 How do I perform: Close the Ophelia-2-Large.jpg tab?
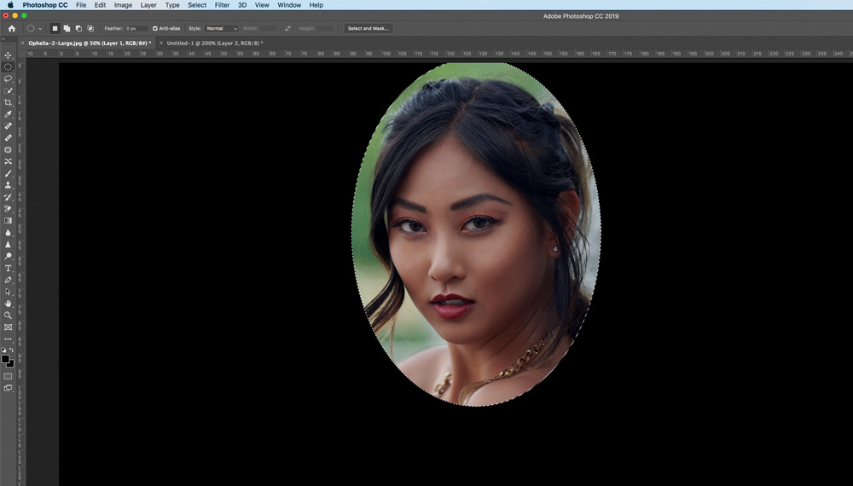22,43
